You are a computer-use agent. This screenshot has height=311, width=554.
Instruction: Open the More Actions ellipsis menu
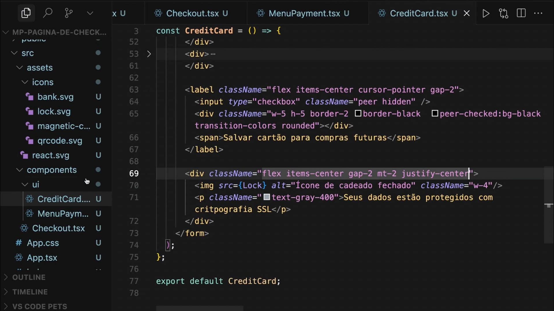(538, 13)
